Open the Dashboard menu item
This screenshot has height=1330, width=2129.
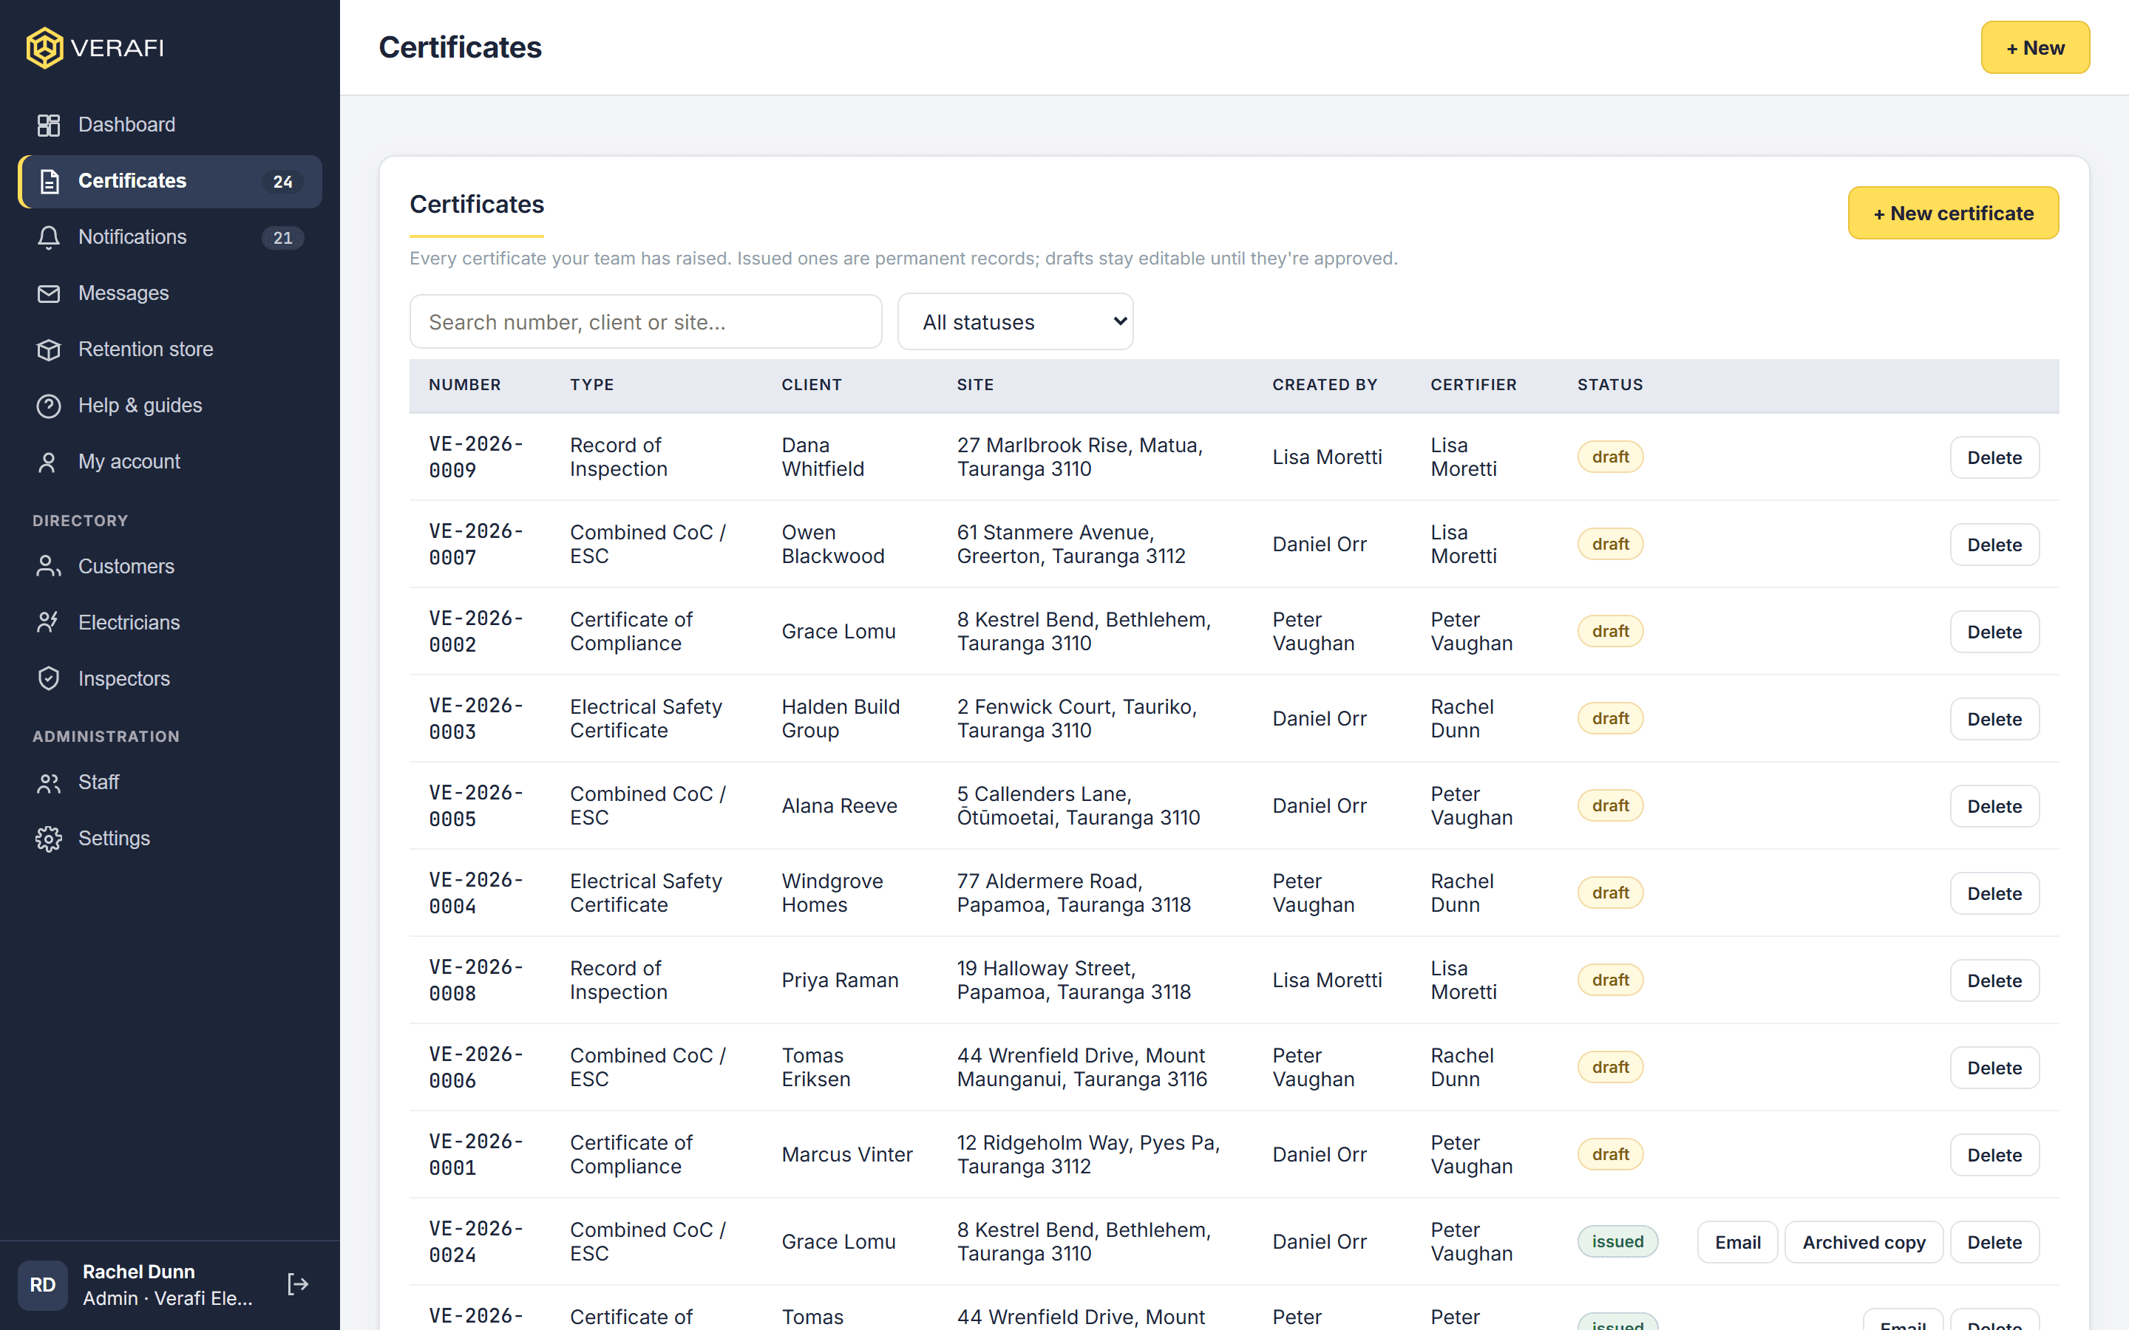[170, 125]
